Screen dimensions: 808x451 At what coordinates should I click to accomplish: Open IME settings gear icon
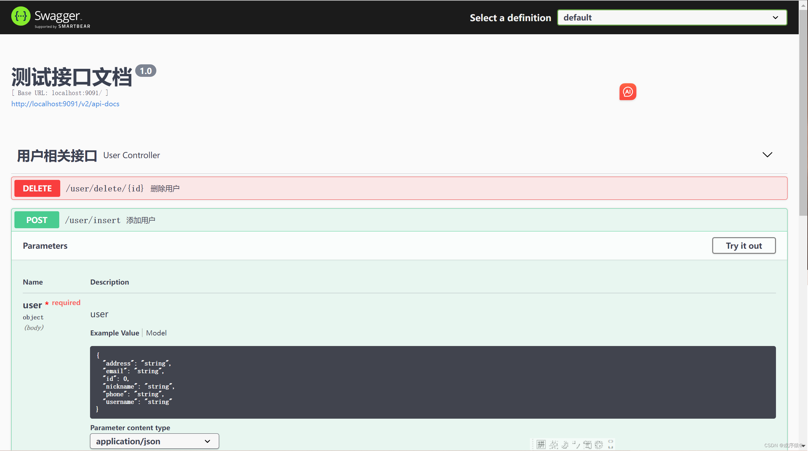pyautogui.click(x=598, y=444)
